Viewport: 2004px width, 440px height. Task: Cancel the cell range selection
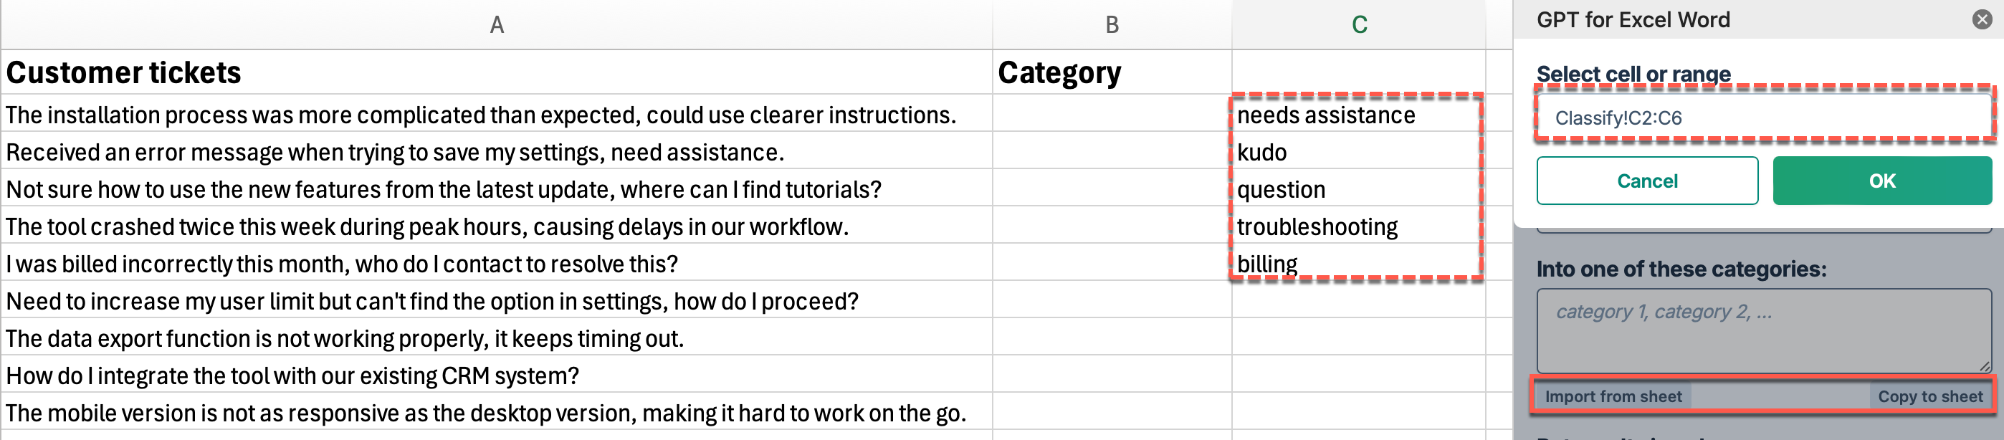[x=1647, y=181]
